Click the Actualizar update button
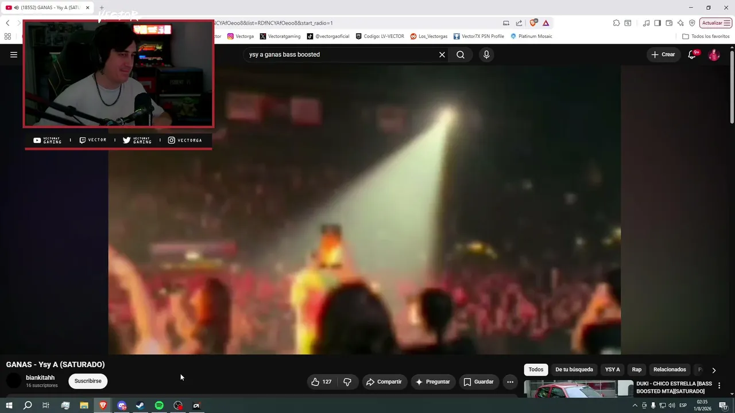This screenshot has height=413, width=735. coord(715,23)
